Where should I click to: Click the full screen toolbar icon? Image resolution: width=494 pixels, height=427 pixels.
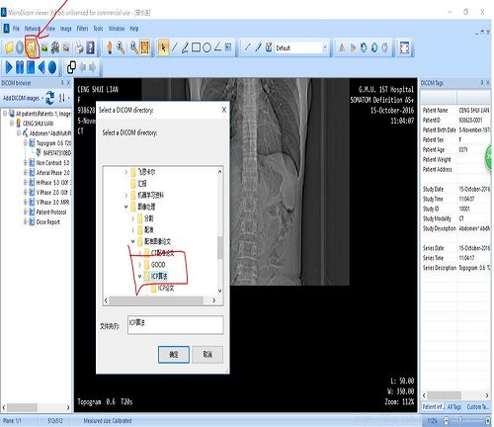[404, 47]
